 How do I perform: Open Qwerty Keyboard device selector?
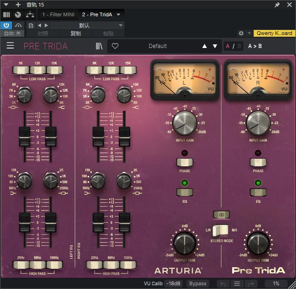[x=274, y=33]
